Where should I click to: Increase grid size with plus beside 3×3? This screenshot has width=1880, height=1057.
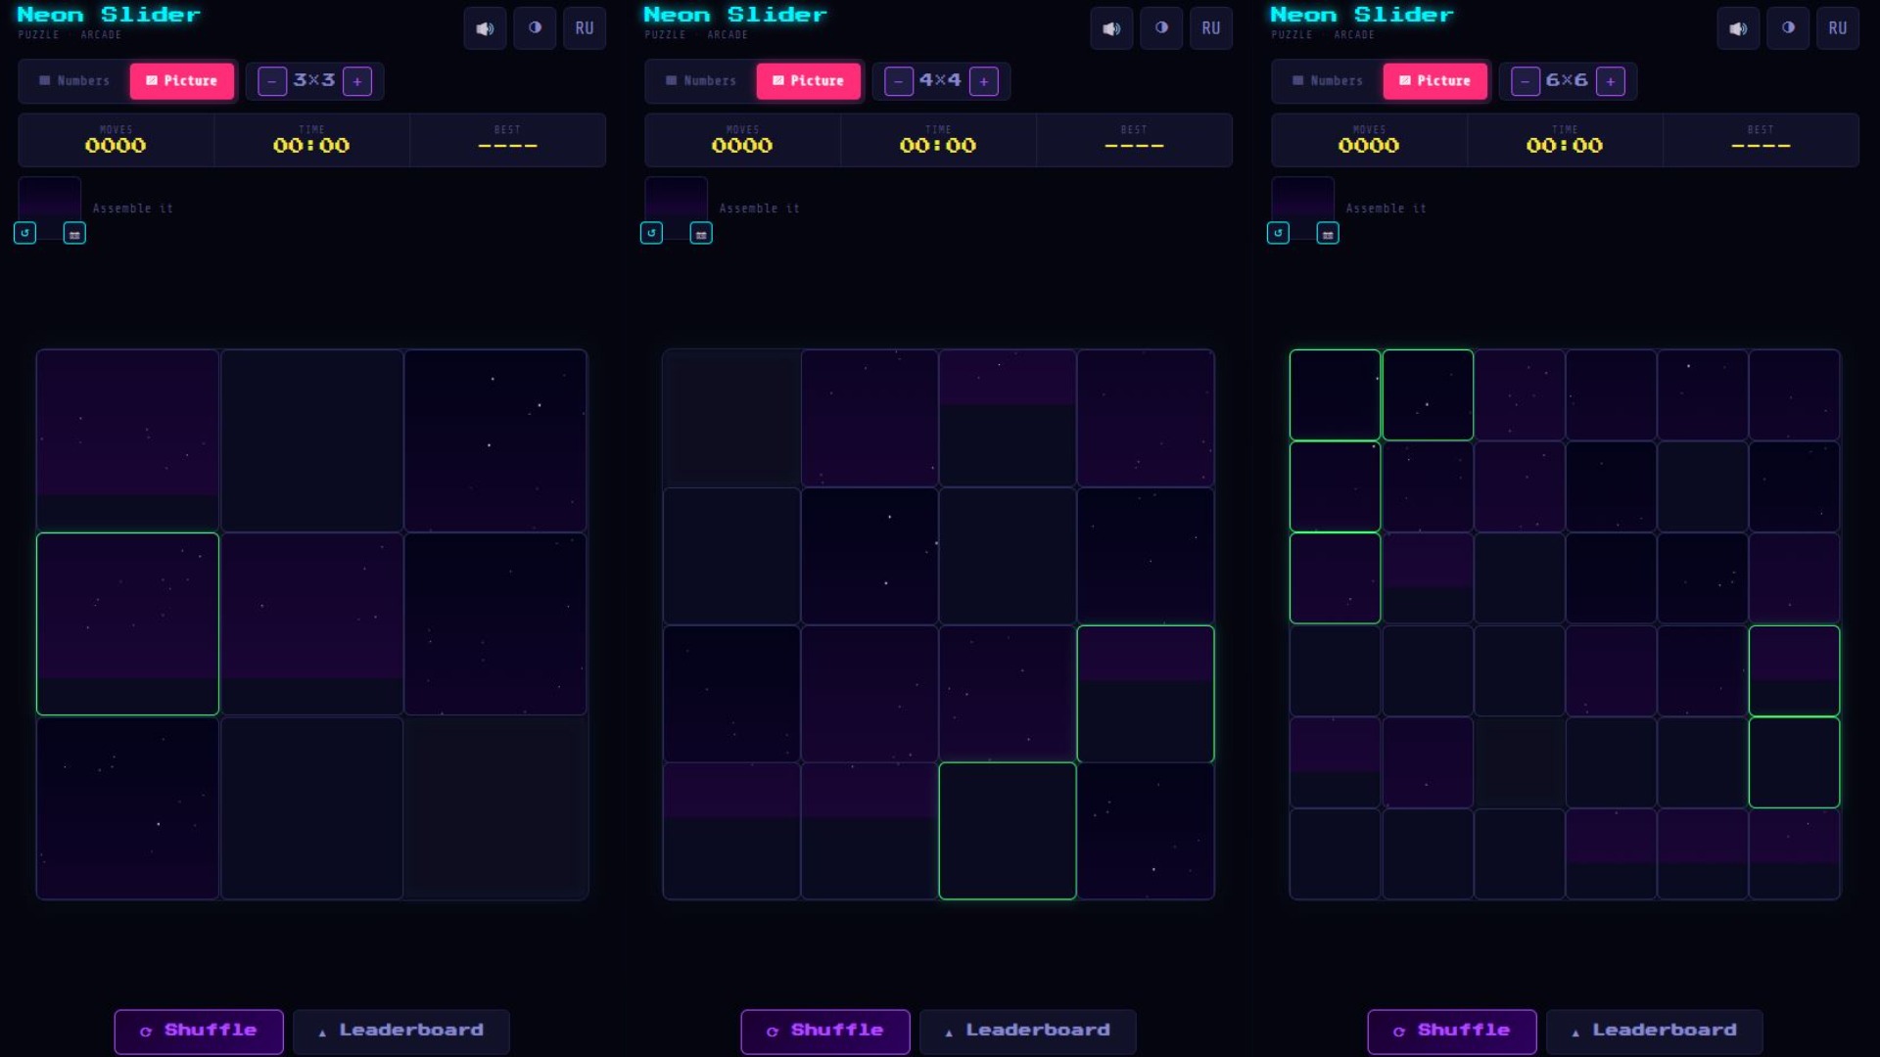pyautogui.click(x=357, y=81)
